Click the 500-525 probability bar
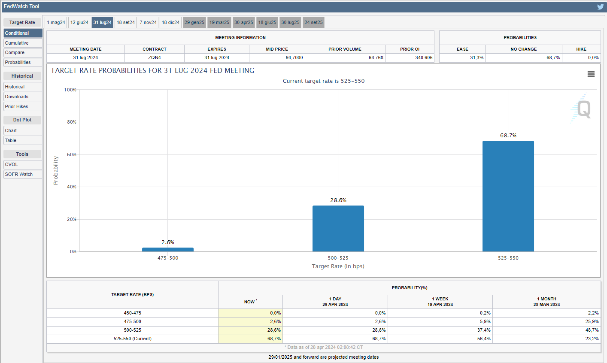The width and height of the screenshot is (607, 363). point(338,228)
